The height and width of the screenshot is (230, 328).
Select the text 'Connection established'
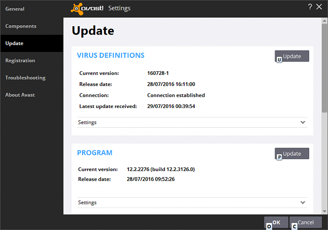click(176, 95)
